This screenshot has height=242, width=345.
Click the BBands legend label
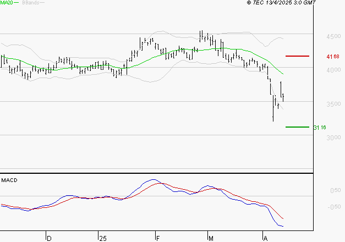pyautogui.click(x=31, y=2)
